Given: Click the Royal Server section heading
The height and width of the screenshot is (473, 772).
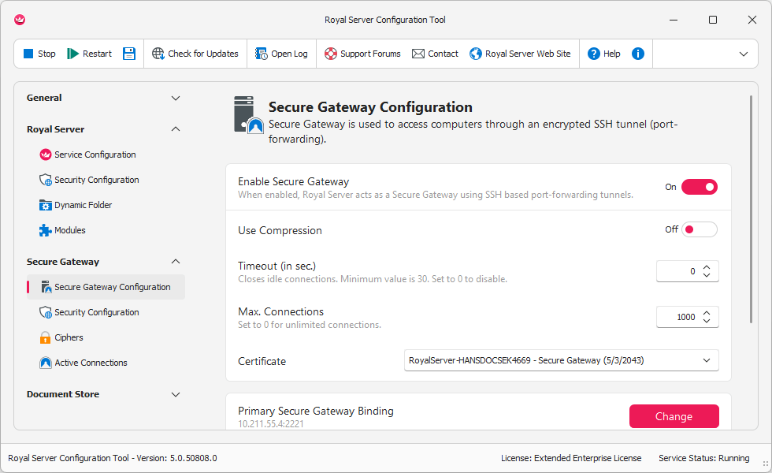Looking at the screenshot, I should point(56,129).
